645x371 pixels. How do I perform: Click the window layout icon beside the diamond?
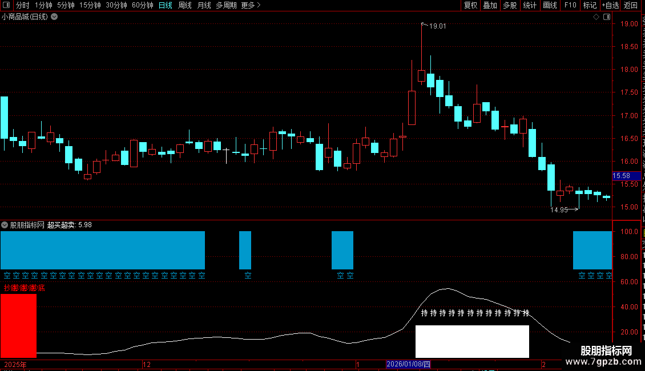point(607,17)
